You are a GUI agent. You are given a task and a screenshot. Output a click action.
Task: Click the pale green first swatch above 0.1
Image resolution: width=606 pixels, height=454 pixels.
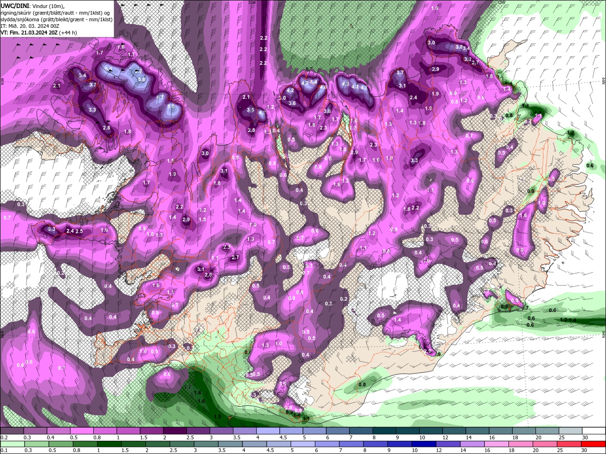click(x=12, y=444)
